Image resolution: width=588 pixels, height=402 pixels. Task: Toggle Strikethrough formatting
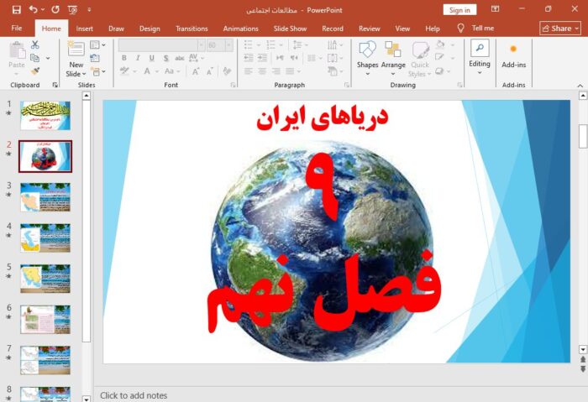(180, 58)
